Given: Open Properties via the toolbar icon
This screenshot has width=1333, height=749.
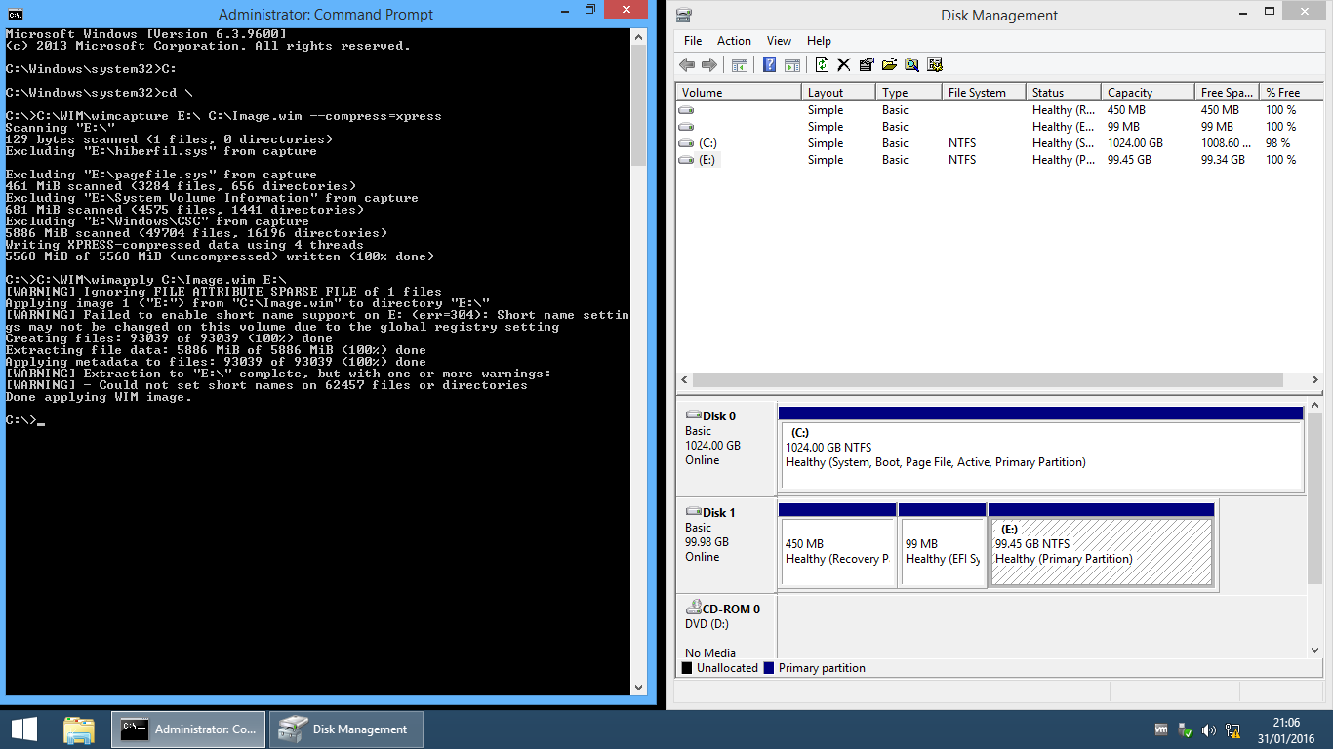Looking at the screenshot, I should [867, 65].
